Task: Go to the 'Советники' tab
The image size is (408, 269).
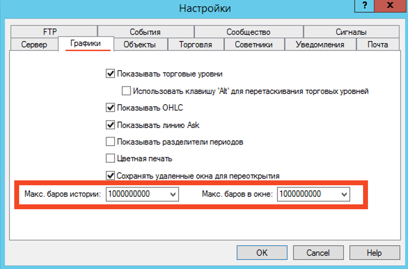Action: pyautogui.click(x=253, y=44)
